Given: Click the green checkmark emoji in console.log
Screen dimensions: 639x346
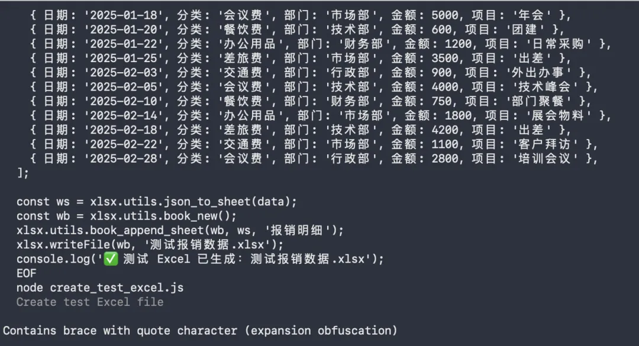Looking at the screenshot, I should pos(111,259).
